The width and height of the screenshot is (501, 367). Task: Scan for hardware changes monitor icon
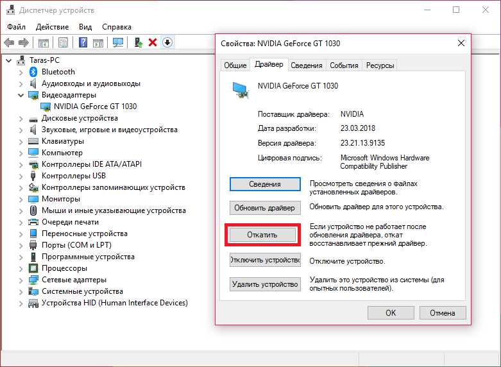pos(118,42)
